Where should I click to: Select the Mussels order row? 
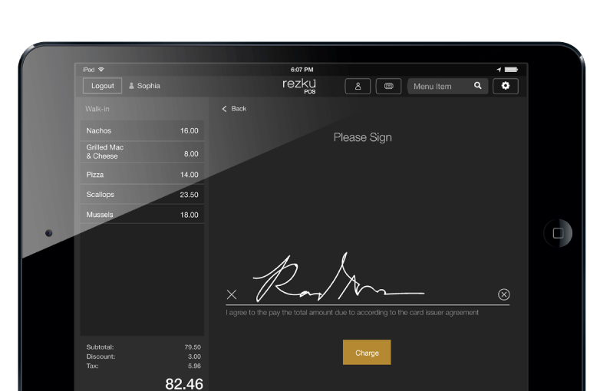pyautogui.click(x=142, y=215)
